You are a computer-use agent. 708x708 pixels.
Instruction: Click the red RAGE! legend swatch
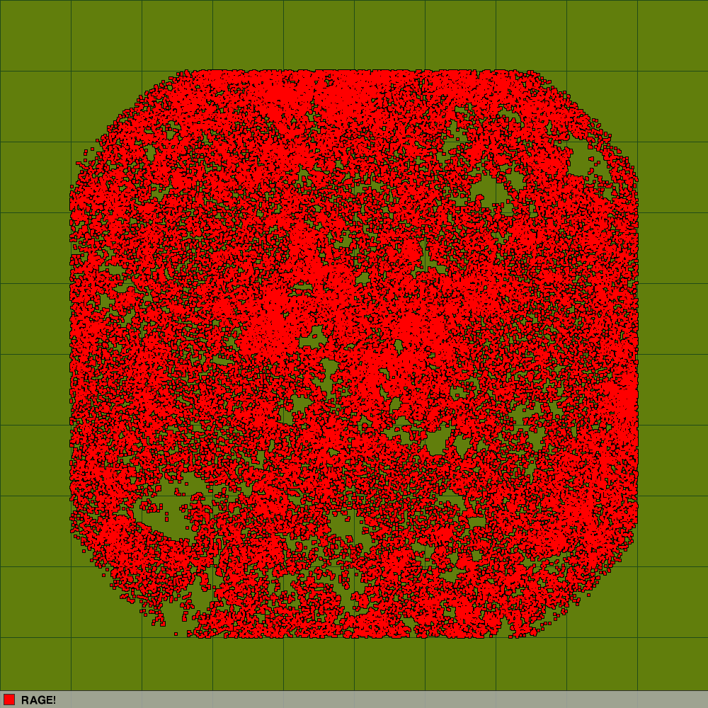tap(9, 700)
